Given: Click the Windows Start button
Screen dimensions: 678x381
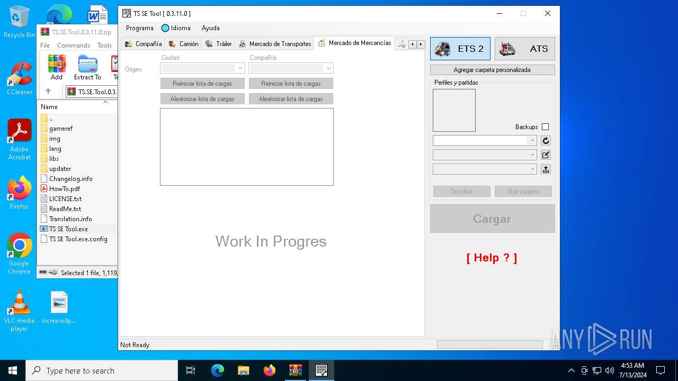Looking at the screenshot, I should point(13,370).
